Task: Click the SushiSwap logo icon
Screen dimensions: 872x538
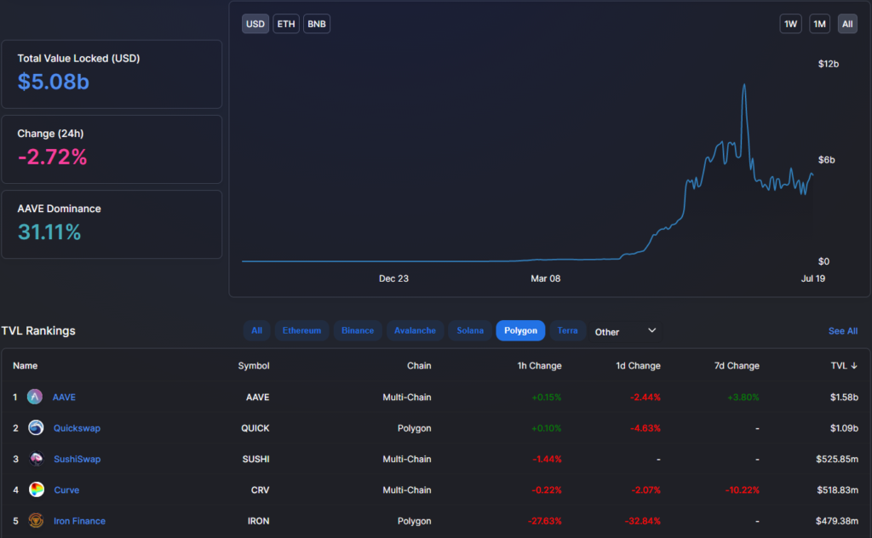Action: tap(35, 459)
